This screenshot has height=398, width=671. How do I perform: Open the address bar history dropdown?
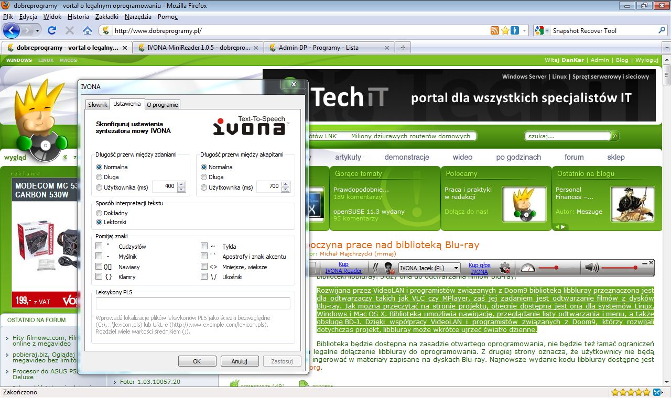(x=525, y=30)
